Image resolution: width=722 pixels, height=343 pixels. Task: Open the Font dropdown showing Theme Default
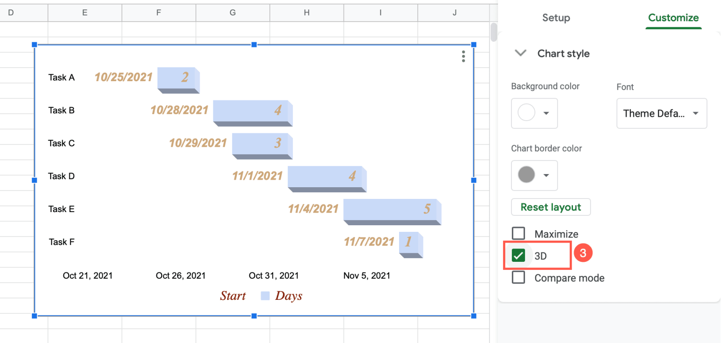(661, 113)
